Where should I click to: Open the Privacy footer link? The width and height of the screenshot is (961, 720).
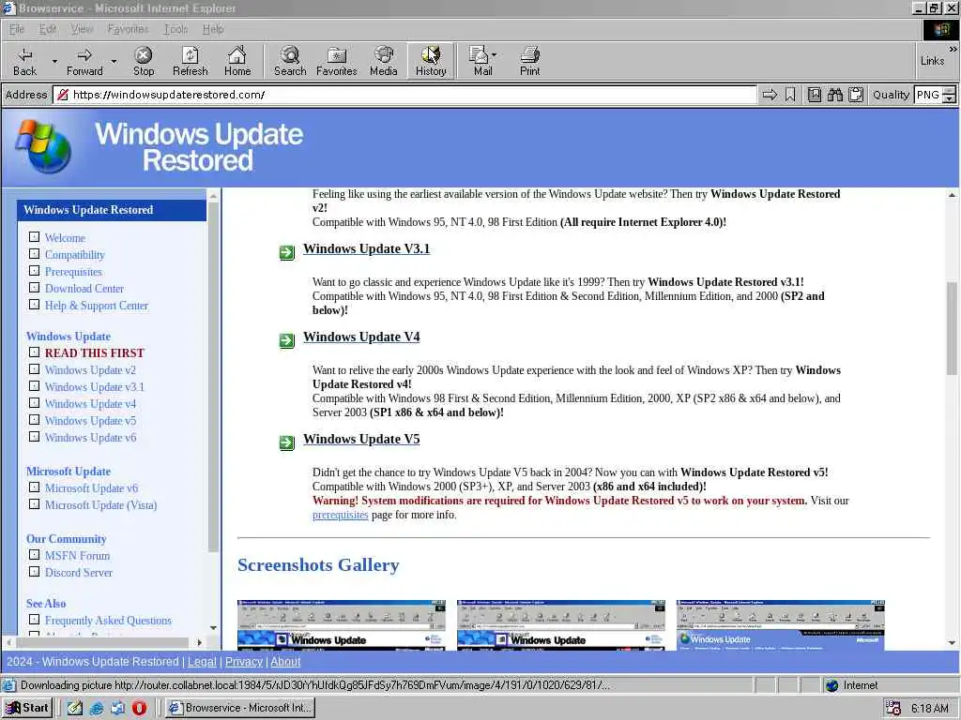click(x=244, y=662)
